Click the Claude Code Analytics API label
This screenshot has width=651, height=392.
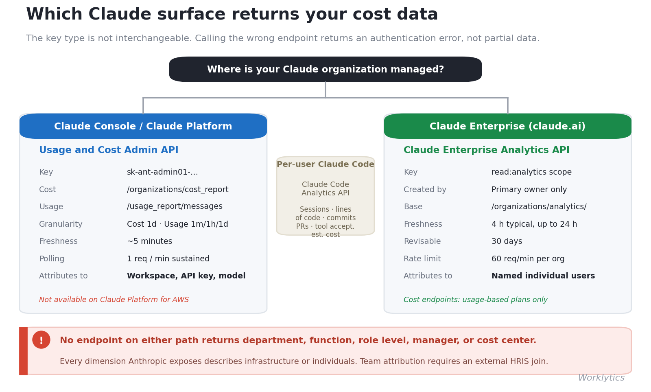(325, 189)
